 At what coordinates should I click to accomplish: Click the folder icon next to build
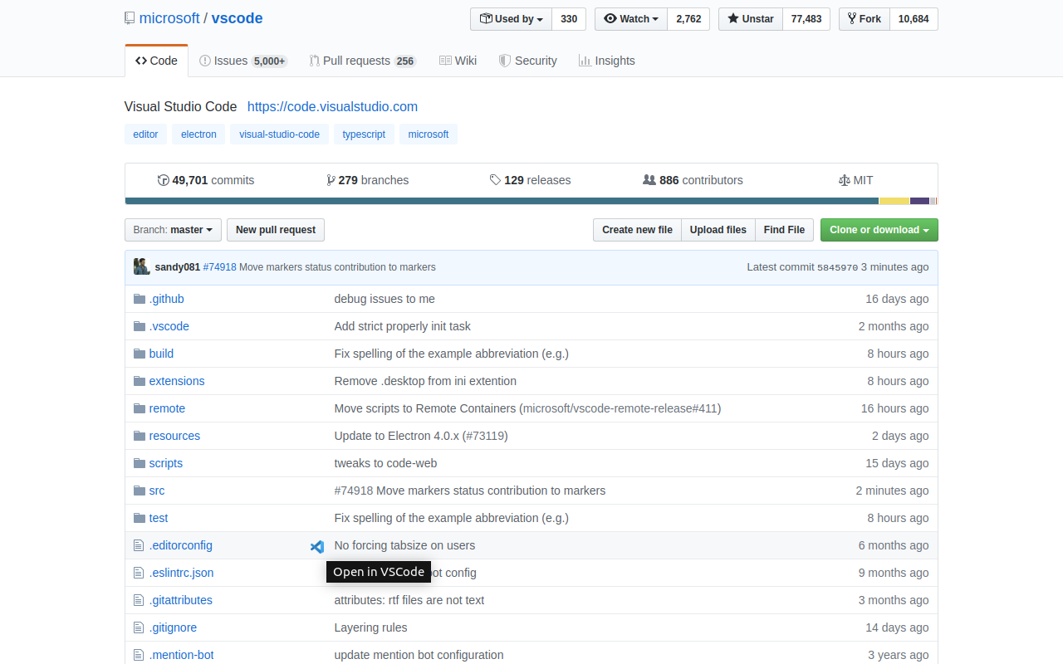point(140,354)
